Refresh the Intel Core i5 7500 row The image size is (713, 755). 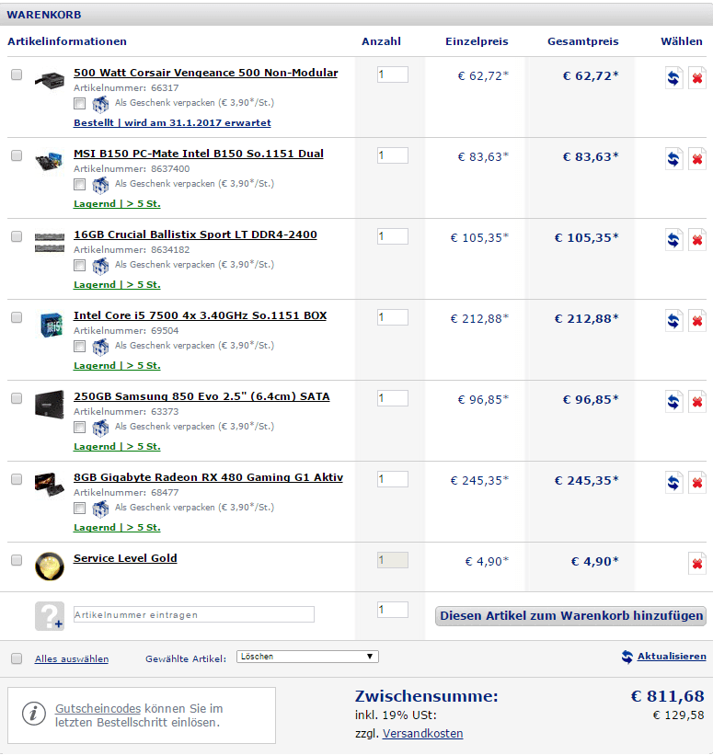(x=674, y=320)
